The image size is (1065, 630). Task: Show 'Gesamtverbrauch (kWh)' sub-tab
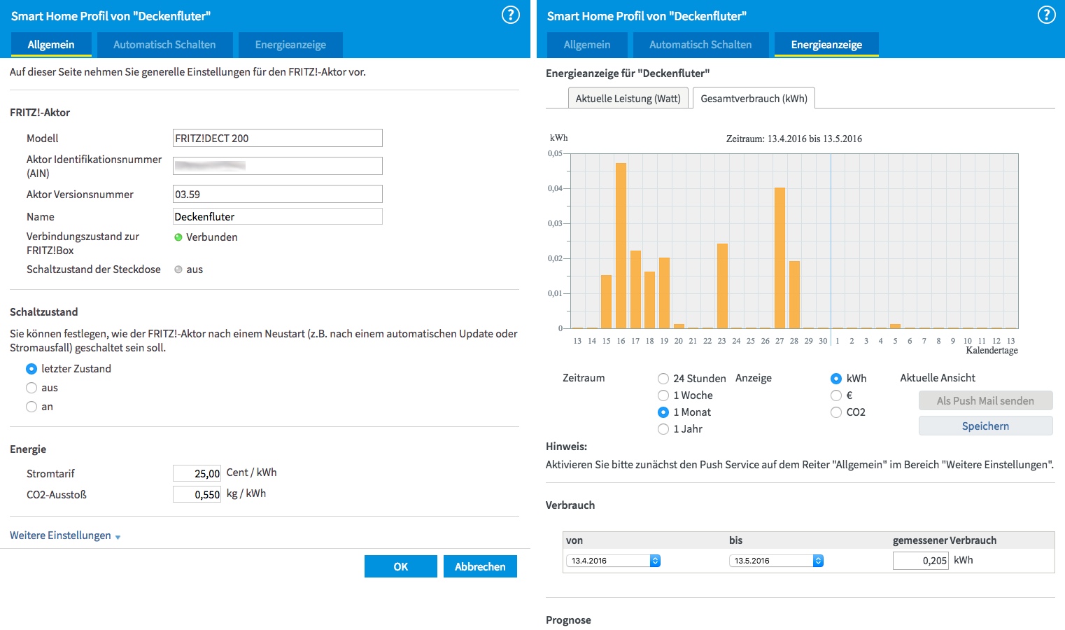point(754,98)
